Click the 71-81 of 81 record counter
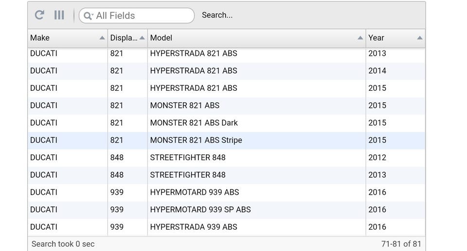 (401, 244)
